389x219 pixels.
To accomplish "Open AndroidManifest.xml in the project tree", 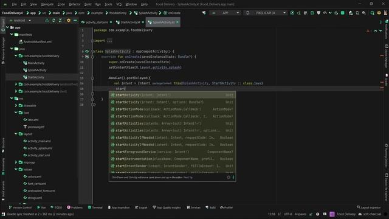I will coord(37,42).
